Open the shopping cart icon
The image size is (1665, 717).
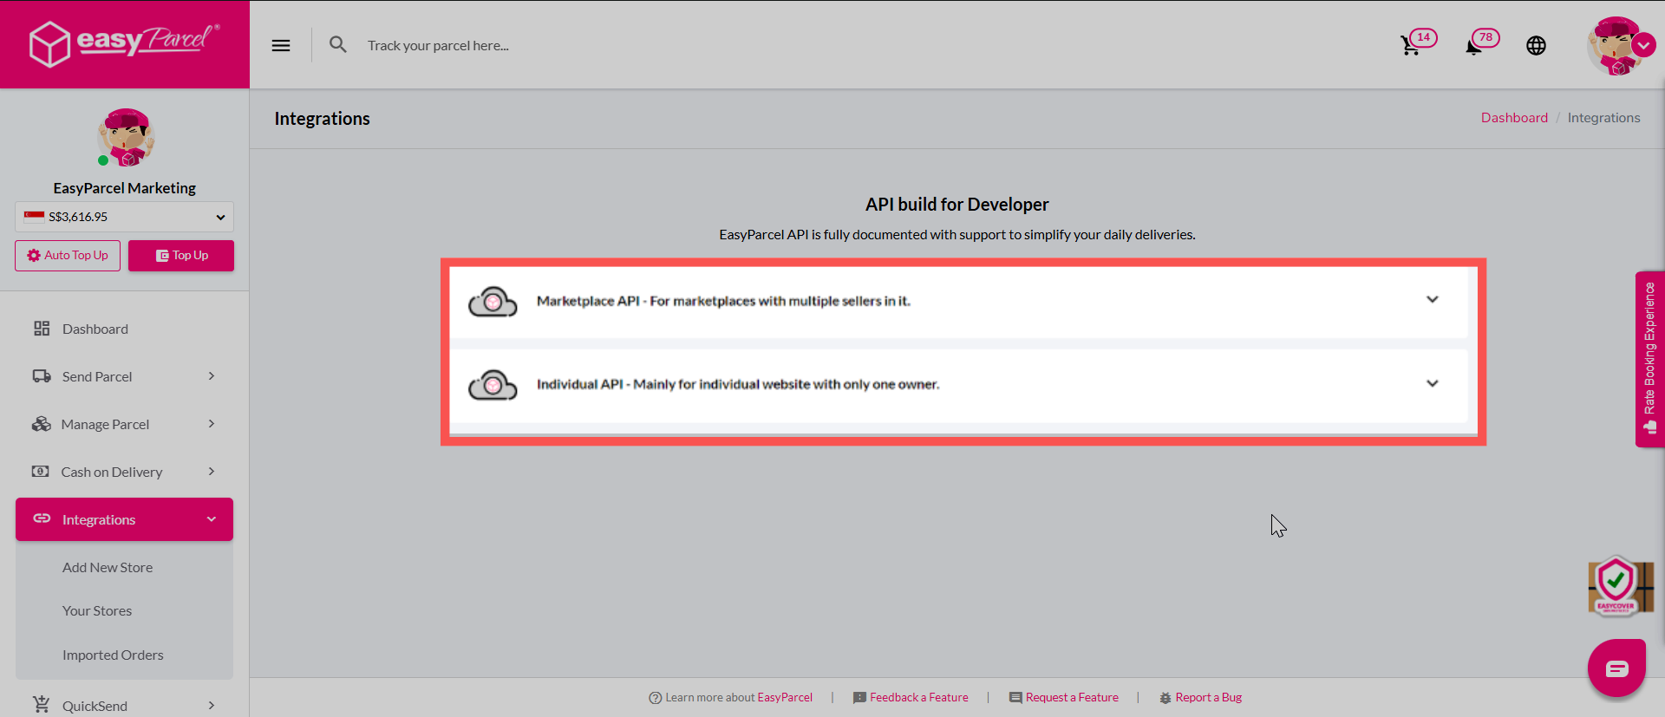point(1410,46)
